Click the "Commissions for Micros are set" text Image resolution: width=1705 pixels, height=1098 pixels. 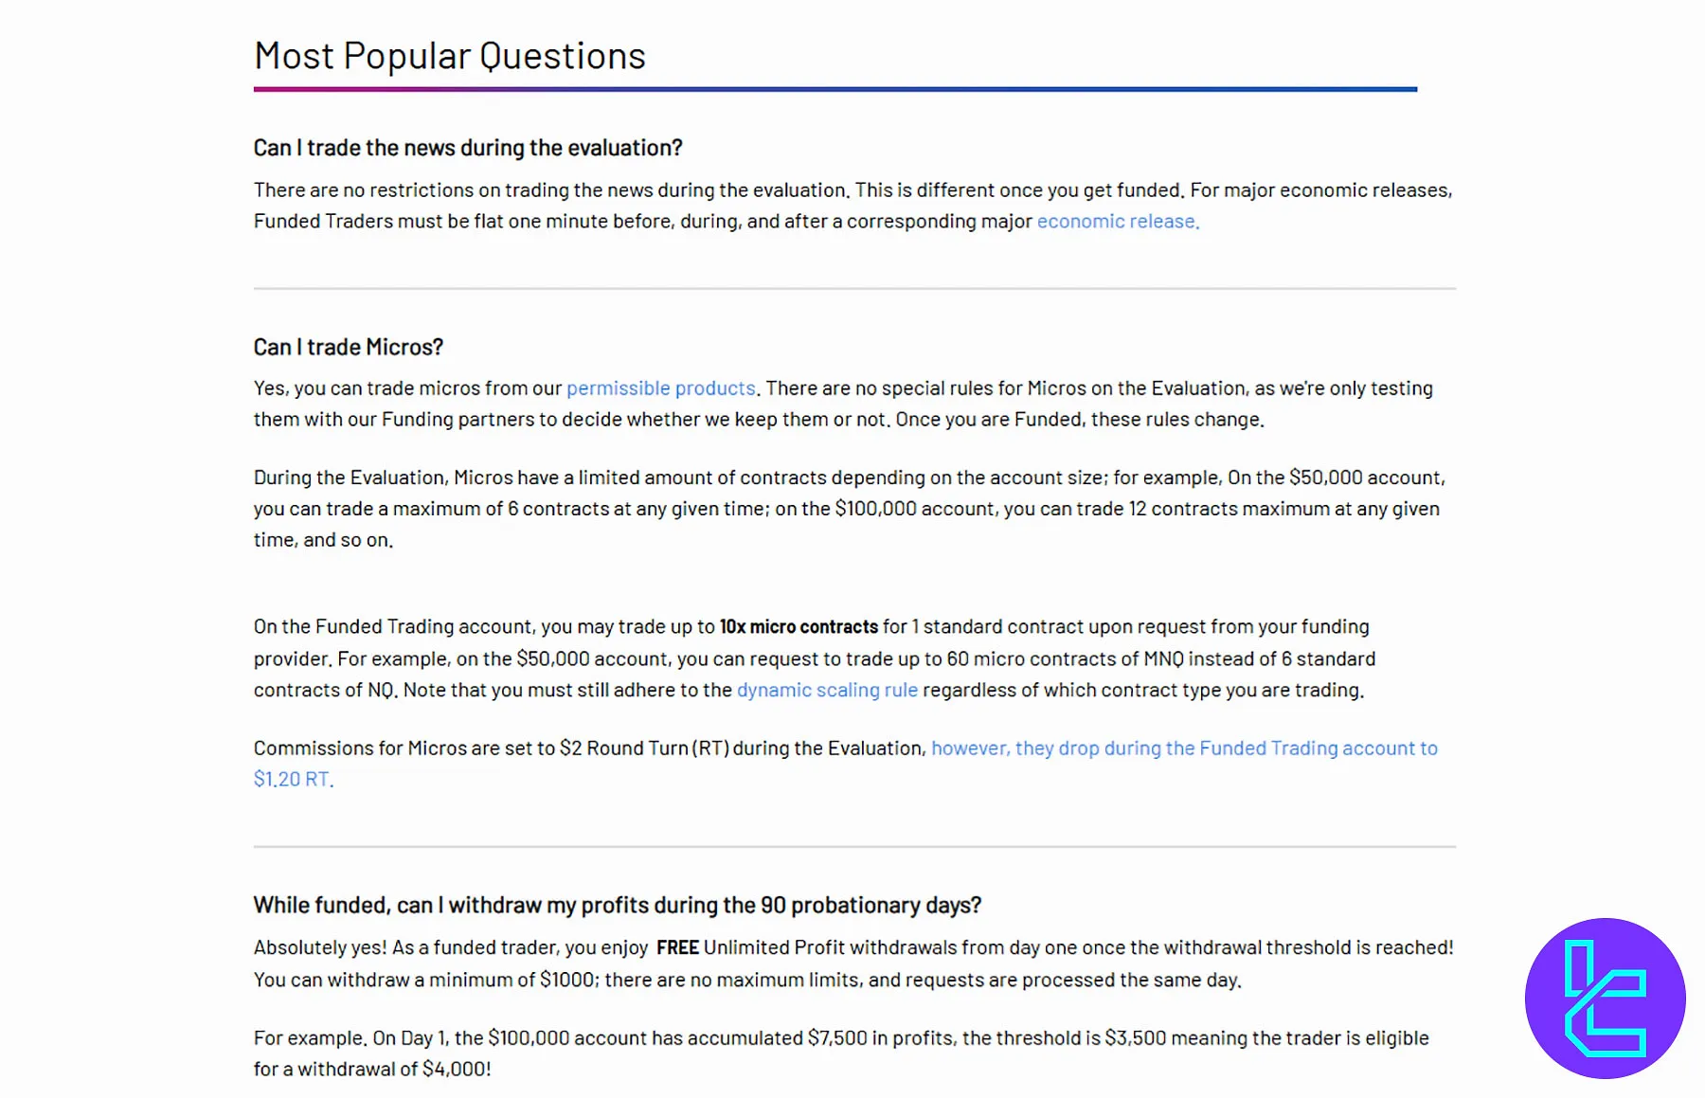(x=587, y=748)
